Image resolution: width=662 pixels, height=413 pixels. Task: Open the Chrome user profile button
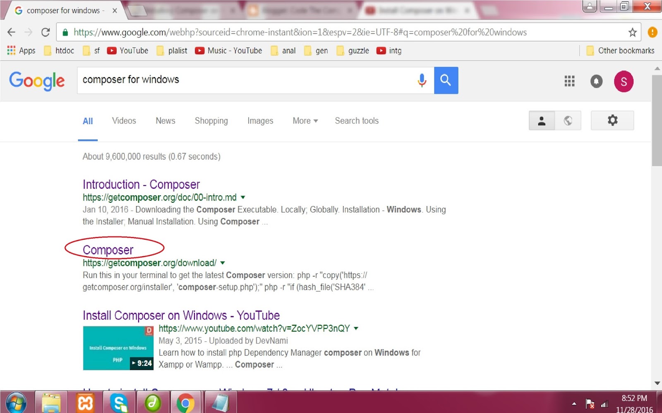(x=589, y=6)
